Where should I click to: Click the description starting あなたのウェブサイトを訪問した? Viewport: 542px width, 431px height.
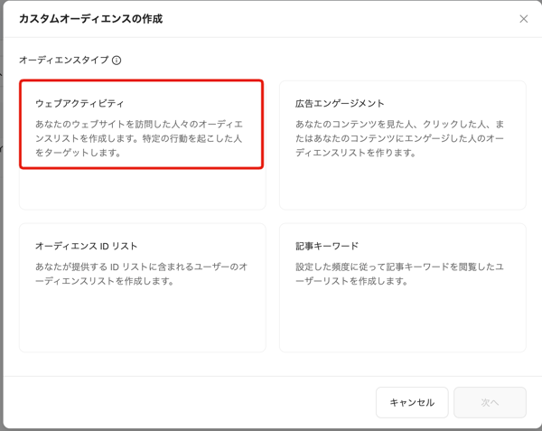pyautogui.click(x=139, y=138)
